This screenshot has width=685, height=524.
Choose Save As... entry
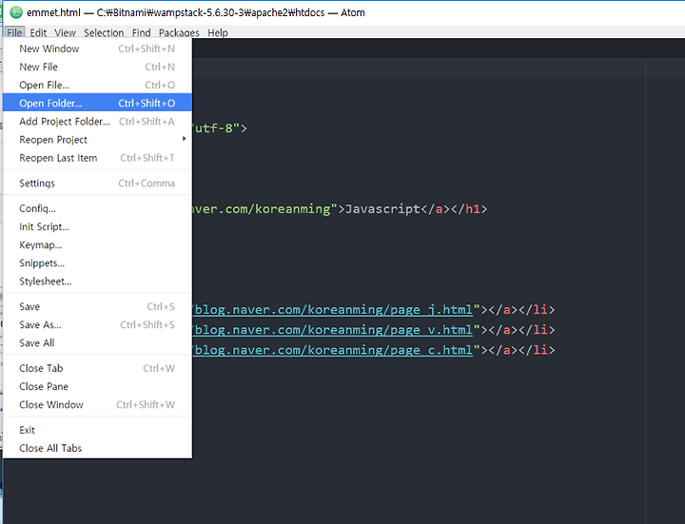tap(97, 325)
